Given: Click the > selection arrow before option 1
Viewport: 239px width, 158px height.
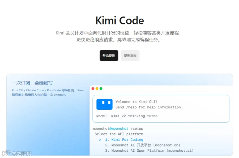Looking at the screenshot, I should [100, 140].
